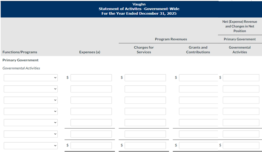Select the second row Governmental Activities net field
The image size is (262, 152).
241,89
